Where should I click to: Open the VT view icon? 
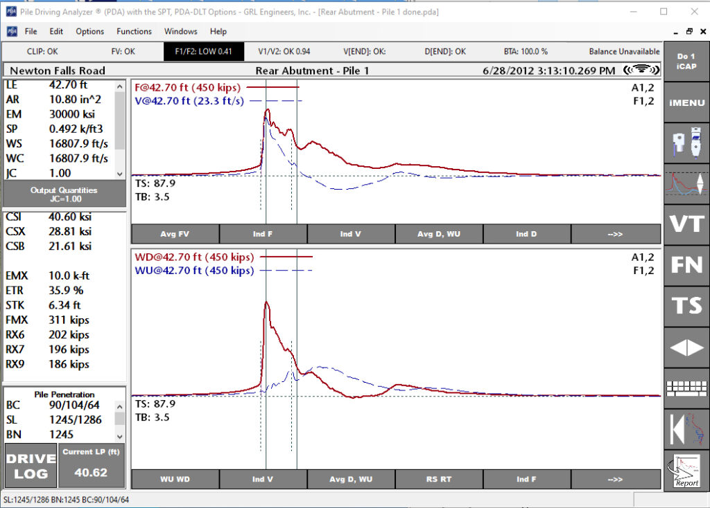[686, 224]
